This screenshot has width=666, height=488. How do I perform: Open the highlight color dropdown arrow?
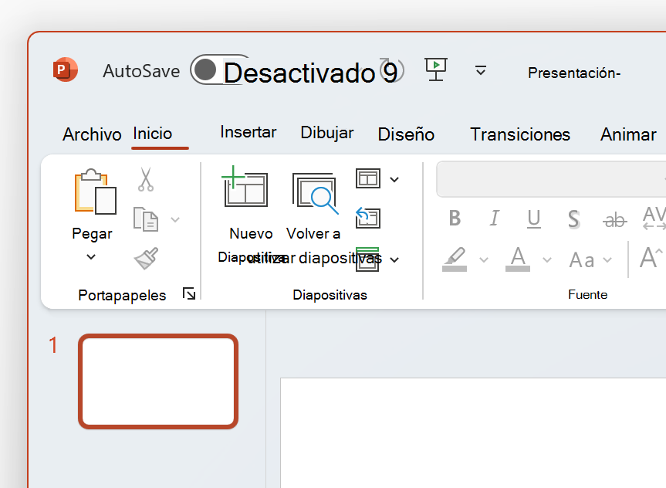(484, 259)
